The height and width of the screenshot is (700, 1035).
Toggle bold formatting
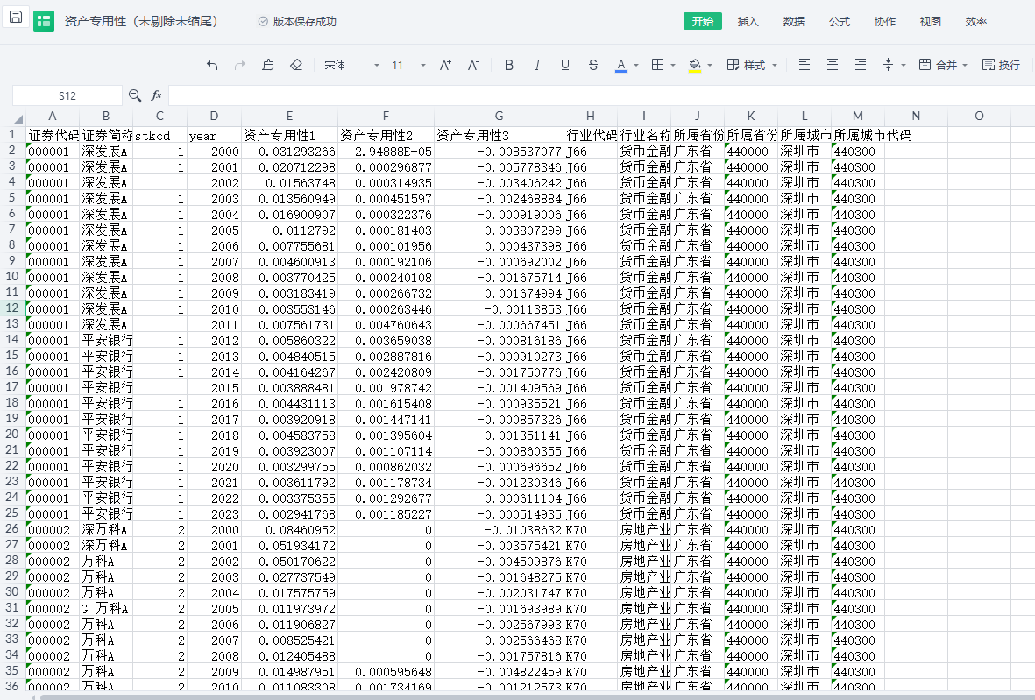coord(509,66)
